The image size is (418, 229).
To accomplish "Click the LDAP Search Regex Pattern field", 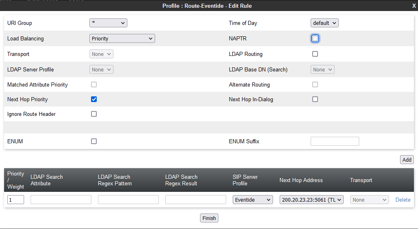I will [x=128, y=200].
